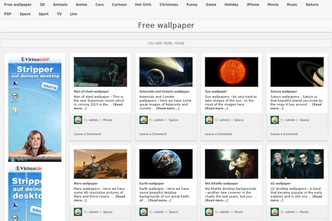This screenshot has width=332, height=221.
Task: Open Movie category link on Man of steel card
Action: click(107, 120)
